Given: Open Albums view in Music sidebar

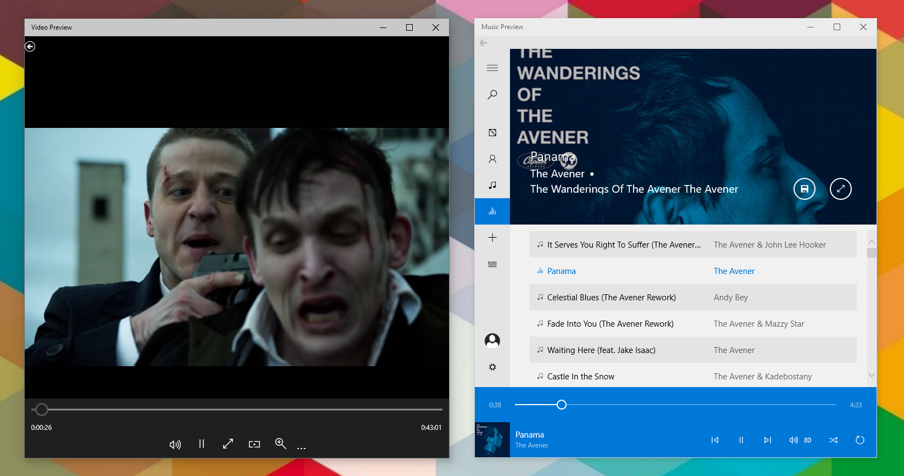Looking at the screenshot, I should [x=492, y=132].
